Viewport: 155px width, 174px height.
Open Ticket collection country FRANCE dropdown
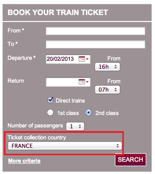point(65,146)
